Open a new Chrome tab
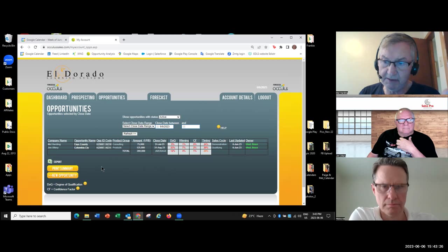 (124, 40)
